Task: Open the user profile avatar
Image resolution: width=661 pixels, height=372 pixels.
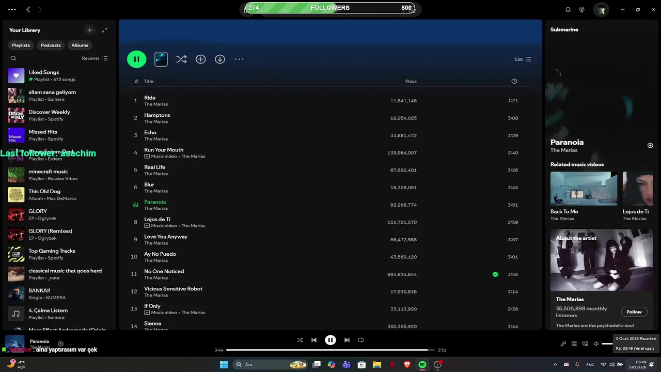Action: [x=601, y=9]
